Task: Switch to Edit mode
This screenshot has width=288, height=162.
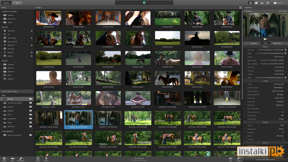Action: (17, 3)
